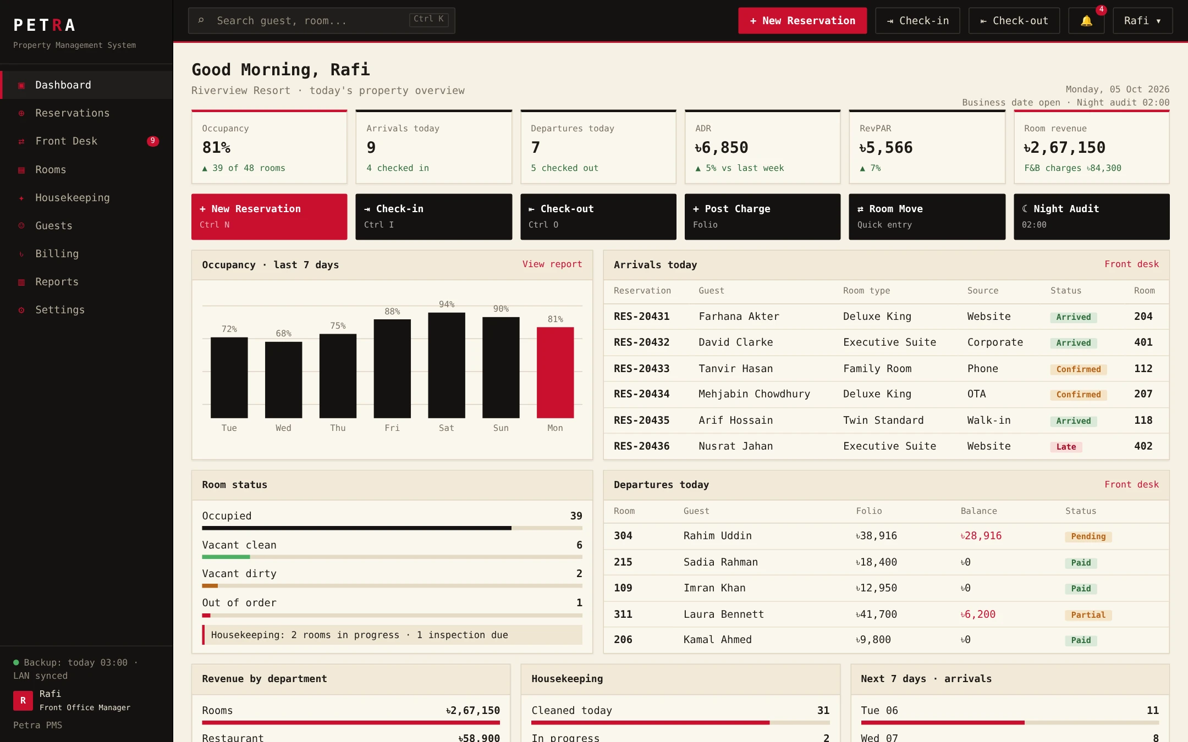Click guest David Clarke

click(735, 342)
